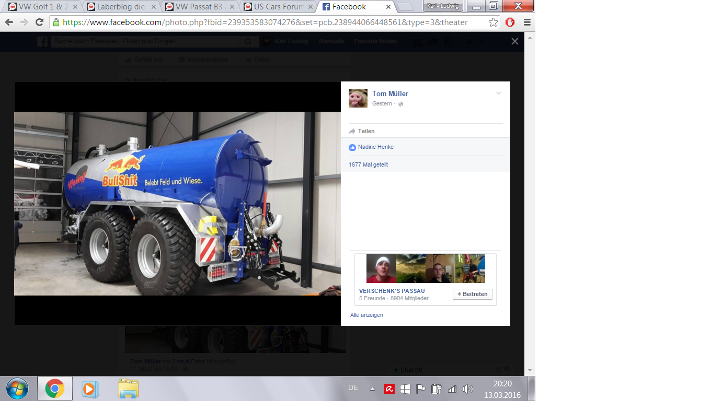
Task: Switch to the Laberblog tab
Action: click(121, 7)
